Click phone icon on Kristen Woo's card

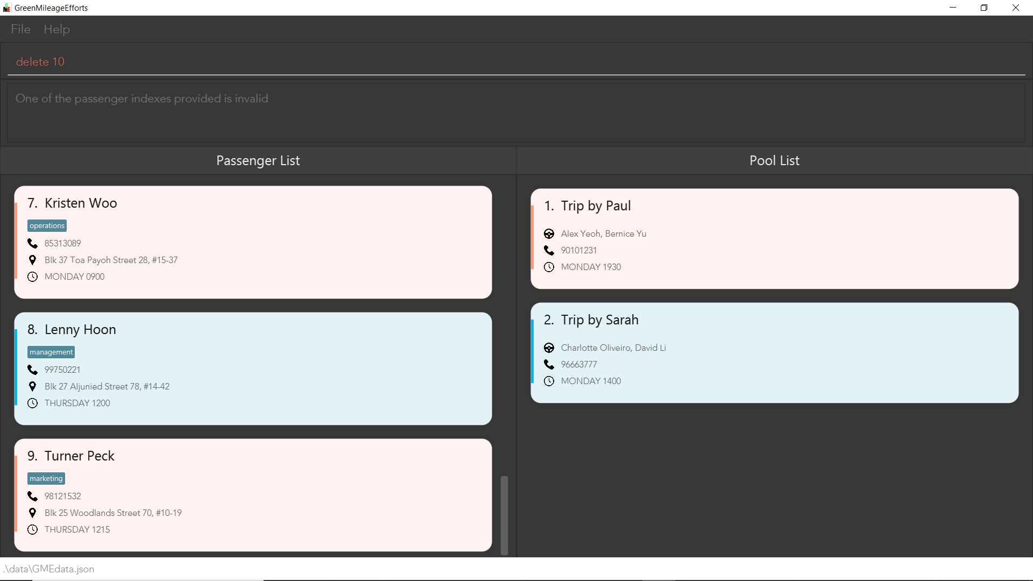(x=32, y=244)
